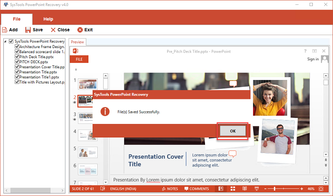This screenshot has height=196, width=333.
Task: Open the Help tab
Action: pos(48,19)
